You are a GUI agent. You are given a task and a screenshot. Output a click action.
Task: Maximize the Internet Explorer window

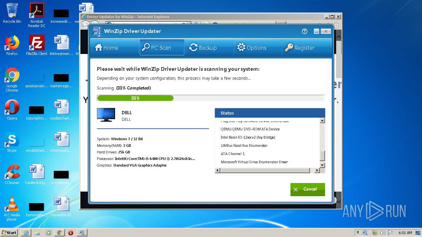click(332, 17)
